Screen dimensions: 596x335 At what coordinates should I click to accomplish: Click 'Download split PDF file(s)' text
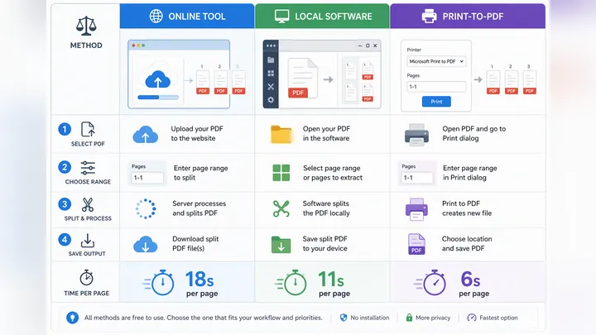pos(195,243)
